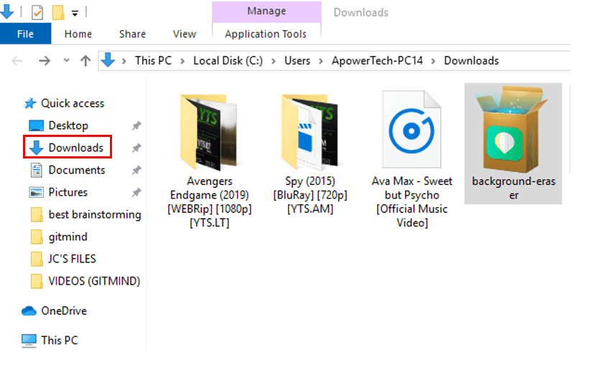
Task: Select the Ava Max music video file icon
Action: [x=412, y=130]
